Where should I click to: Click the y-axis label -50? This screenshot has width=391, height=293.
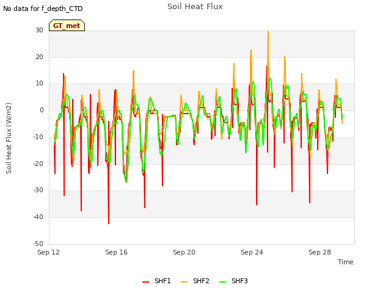coord(38,244)
